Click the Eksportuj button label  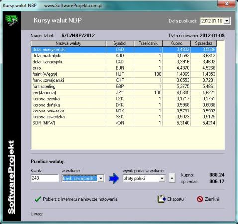pyautogui.click(x=176, y=199)
